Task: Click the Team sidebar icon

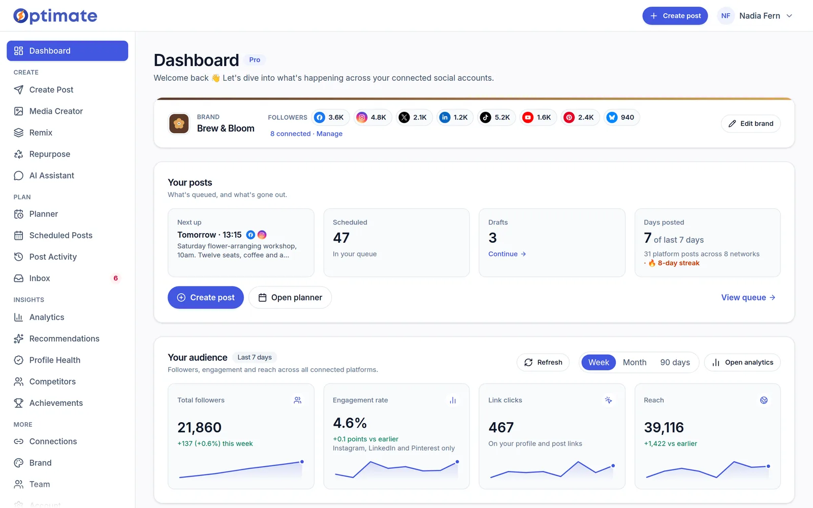Action: point(19,484)
